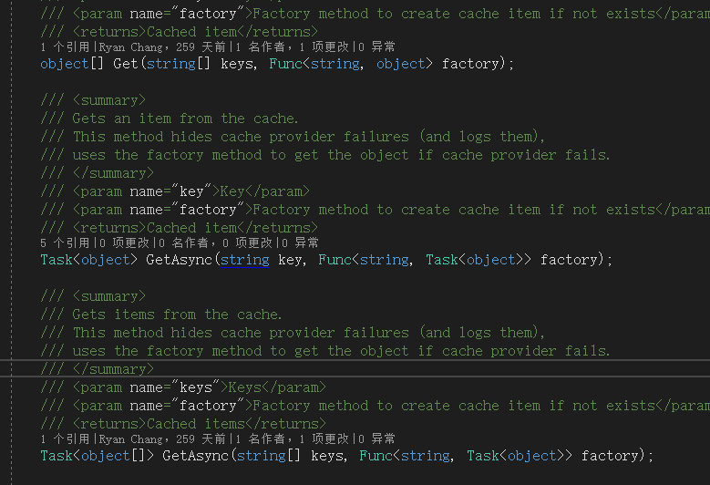
Task: Click "0 异常" above GetAsync string key
Action: [x=300, y=243]
